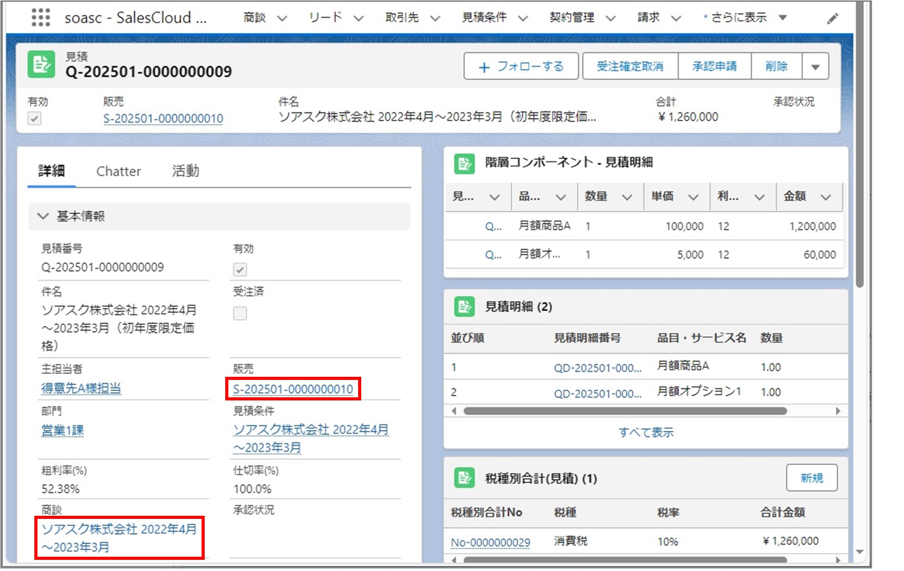Image resolution: width=904 pixels, height=571 pixels.
Task: Open the 商談 nav dropdown chevron
Action: point(282,18)
